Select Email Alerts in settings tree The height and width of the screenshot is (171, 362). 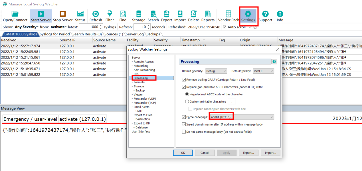[141, 107]
